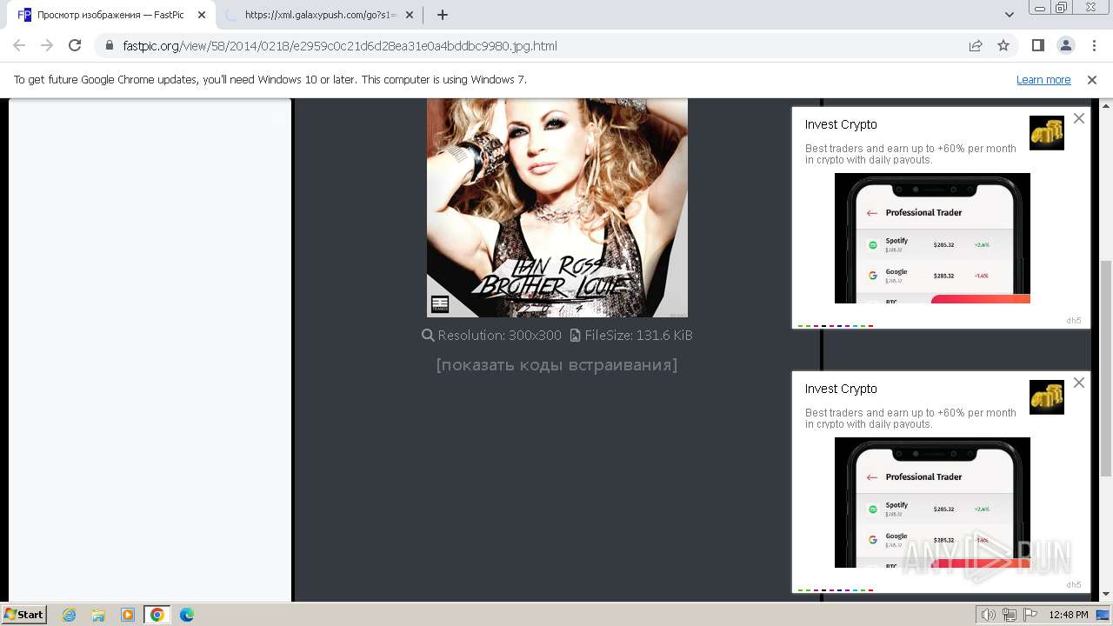Open Windows Explorer folder from taskbar

(98, 615)
